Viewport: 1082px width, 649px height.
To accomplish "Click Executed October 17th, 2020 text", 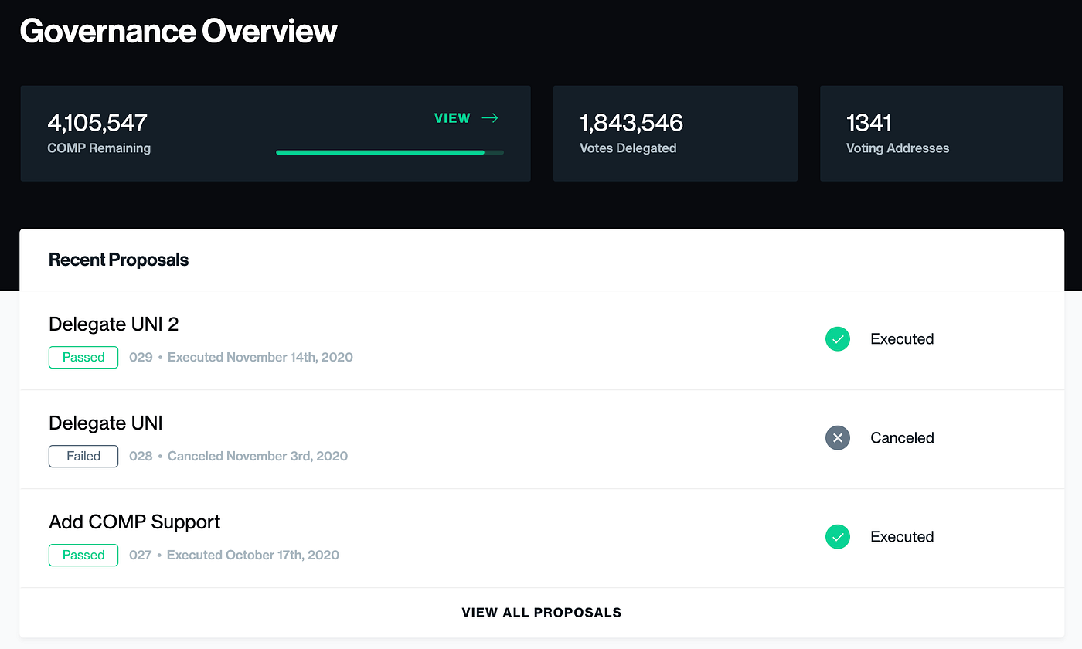I will 253,555.
